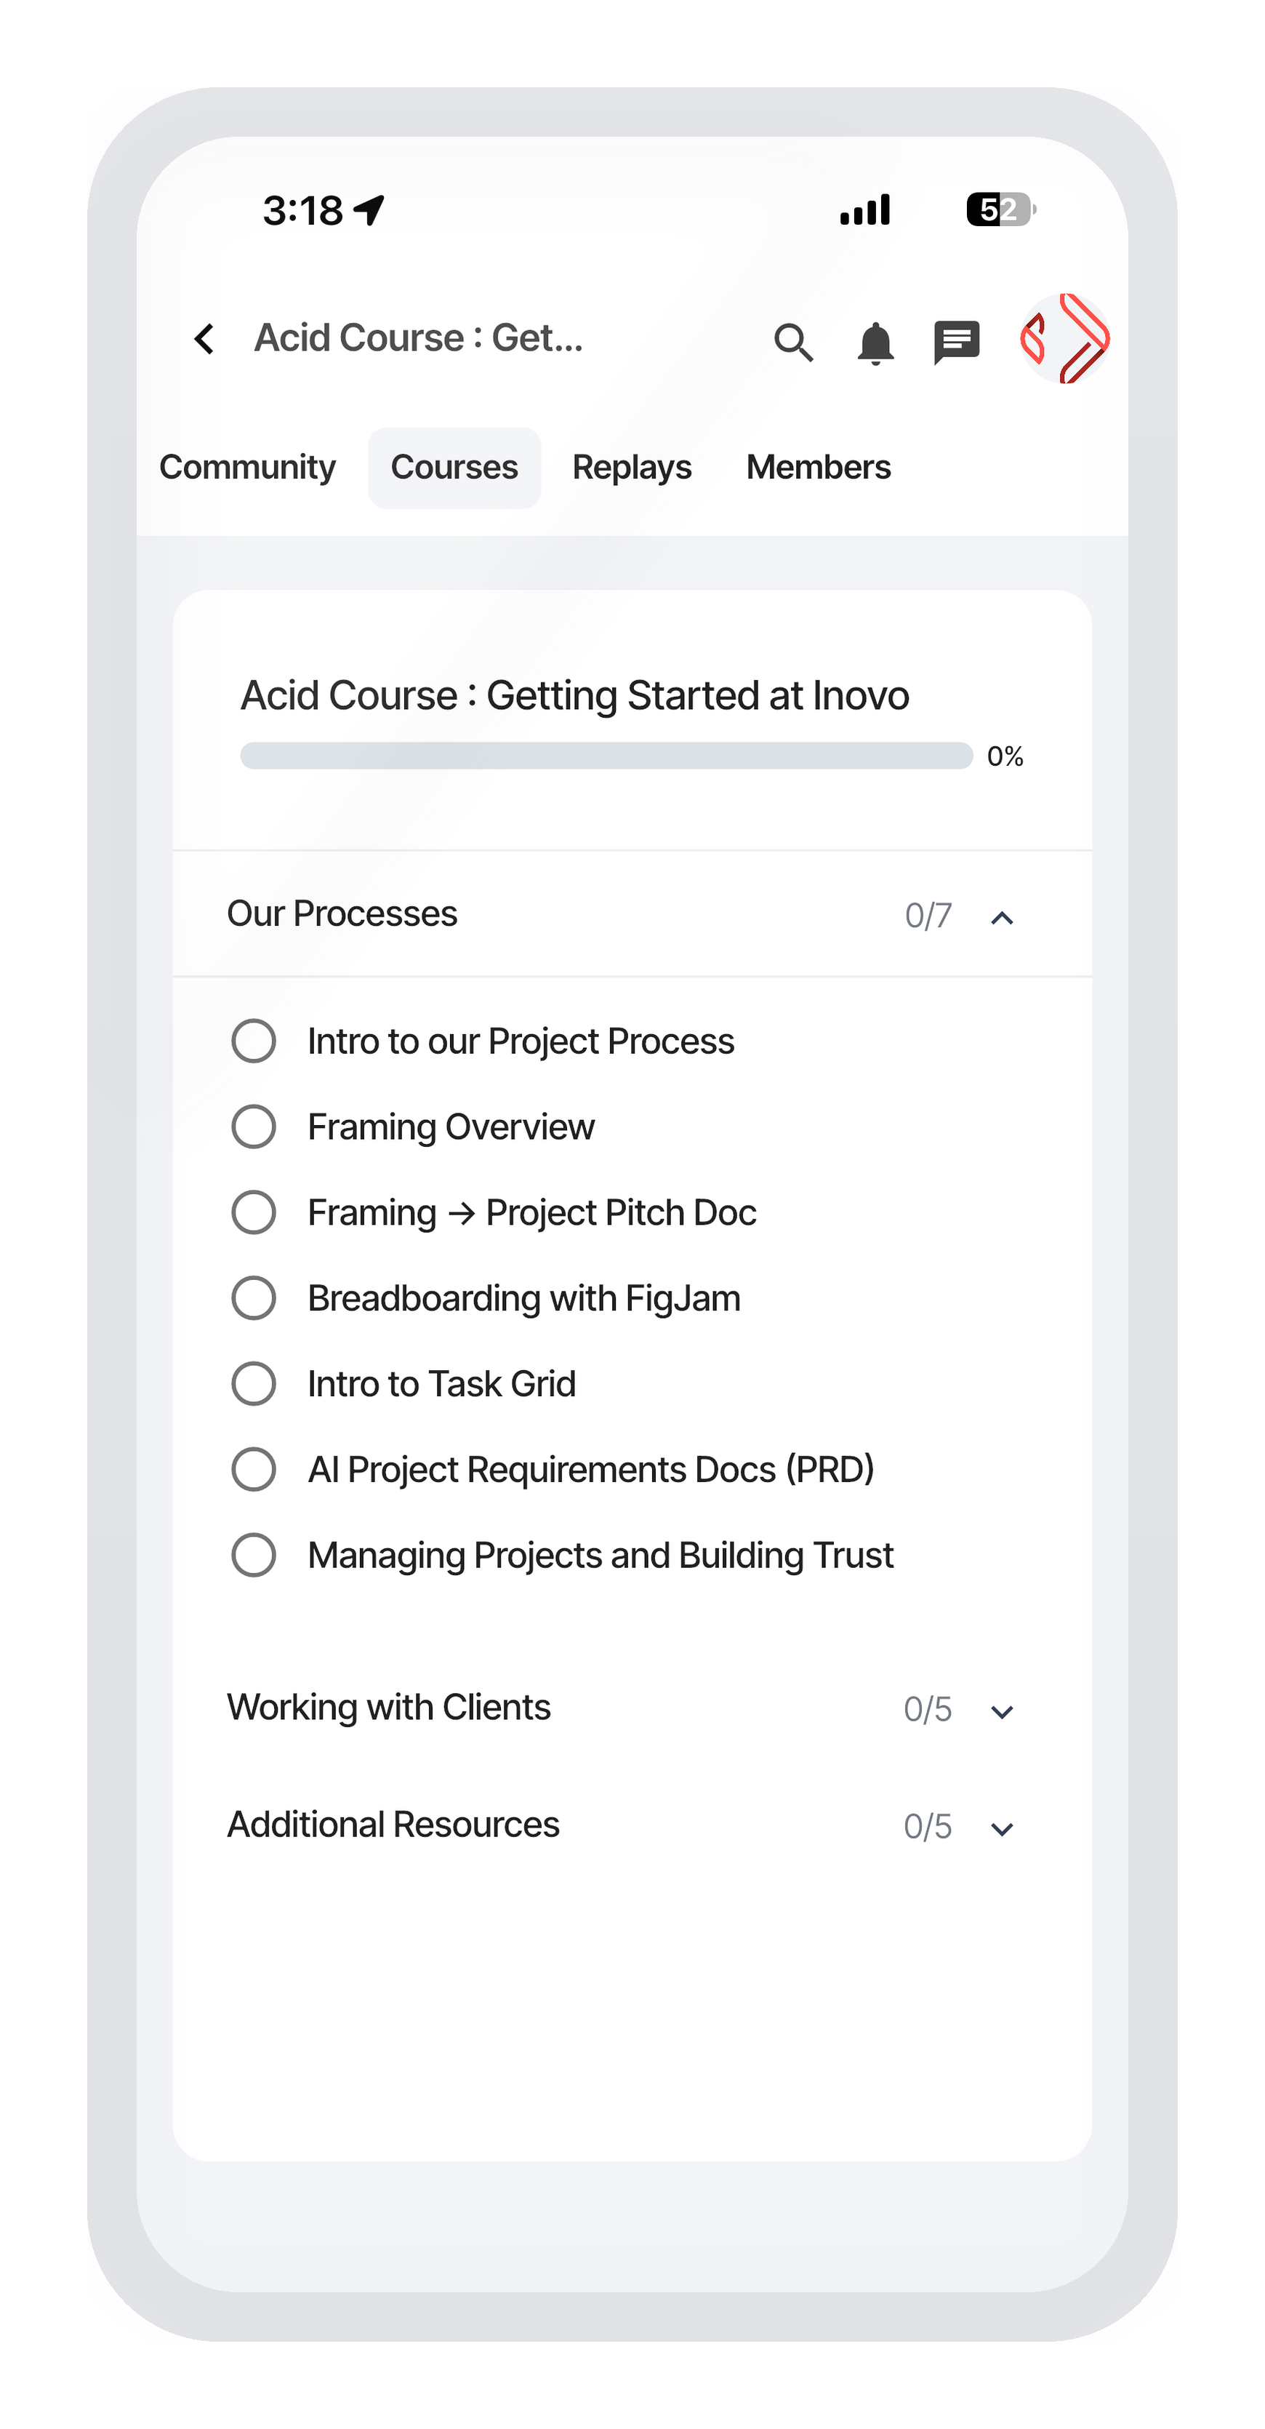Viewport: 1265px width, 2429px height.
Task: Tap the back arrow icon
Action: tap(204, 338)
